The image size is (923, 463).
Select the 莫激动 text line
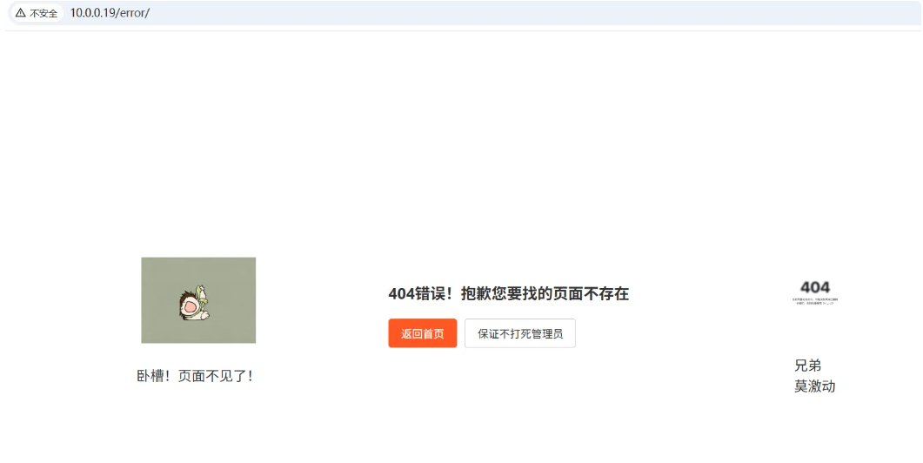click(x=814, y=386)
